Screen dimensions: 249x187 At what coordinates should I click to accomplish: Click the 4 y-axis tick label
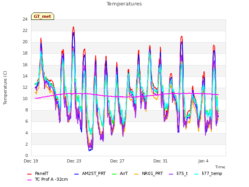pyautogui.click(x=26, y=133)
